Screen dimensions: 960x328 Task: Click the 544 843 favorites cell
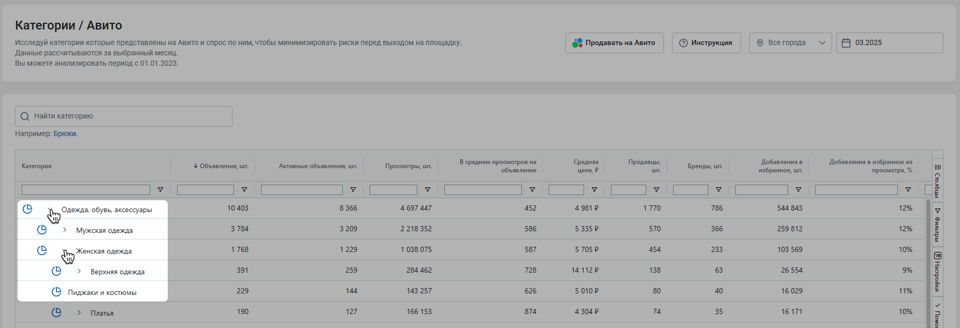click(x=790, y=208)
